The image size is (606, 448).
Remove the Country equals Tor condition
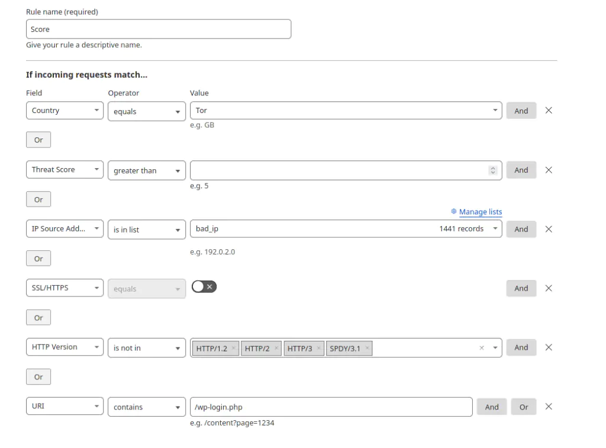pos(549,110)
